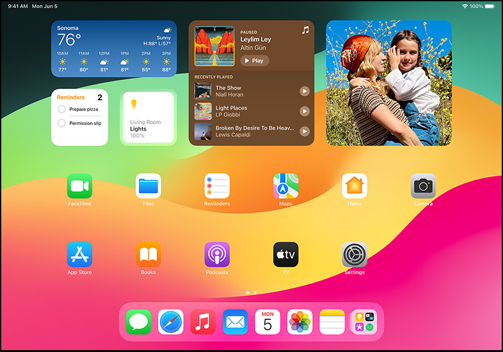The height and width of the screenshot is (352, 503).
Task: Play Light Places by LP Giobbi
Action: click(x=305, y=111)
